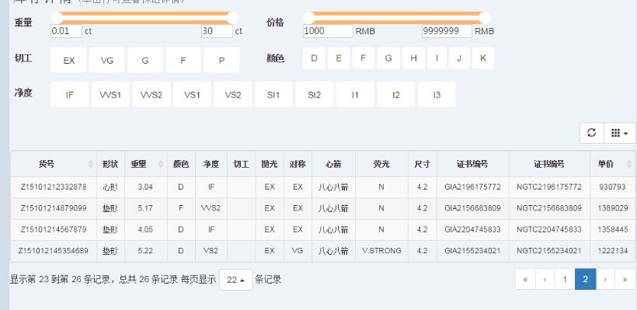Viewport: 637px width, 310px height.
Task: Click certificate NGTC2156683809 cell
Action: (x=549, y=208)
